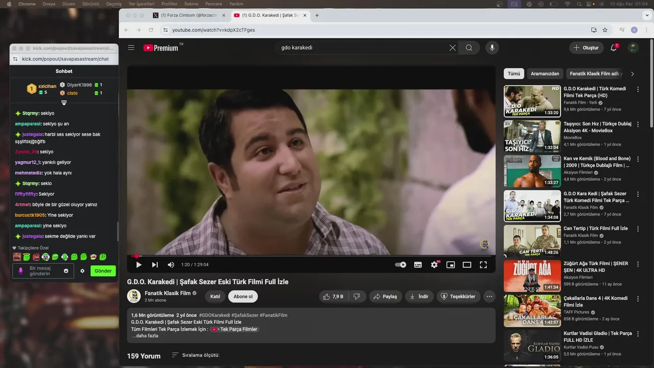Image resolution: width=654 pixels, height=368 pixels.
Task: Dislike the video
Action: pyautogui.click(x=357, y=296)
